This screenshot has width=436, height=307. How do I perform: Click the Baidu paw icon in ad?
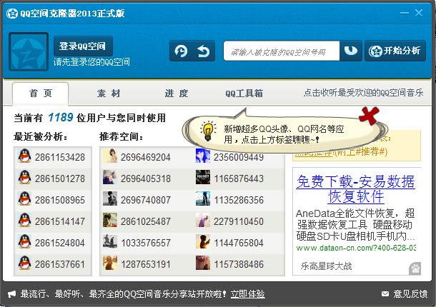click(x=415, y=267)
